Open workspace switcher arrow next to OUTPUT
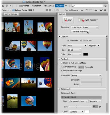Image resolution: width=110 pixels, height=115 pixels. (x=66, y=6)
